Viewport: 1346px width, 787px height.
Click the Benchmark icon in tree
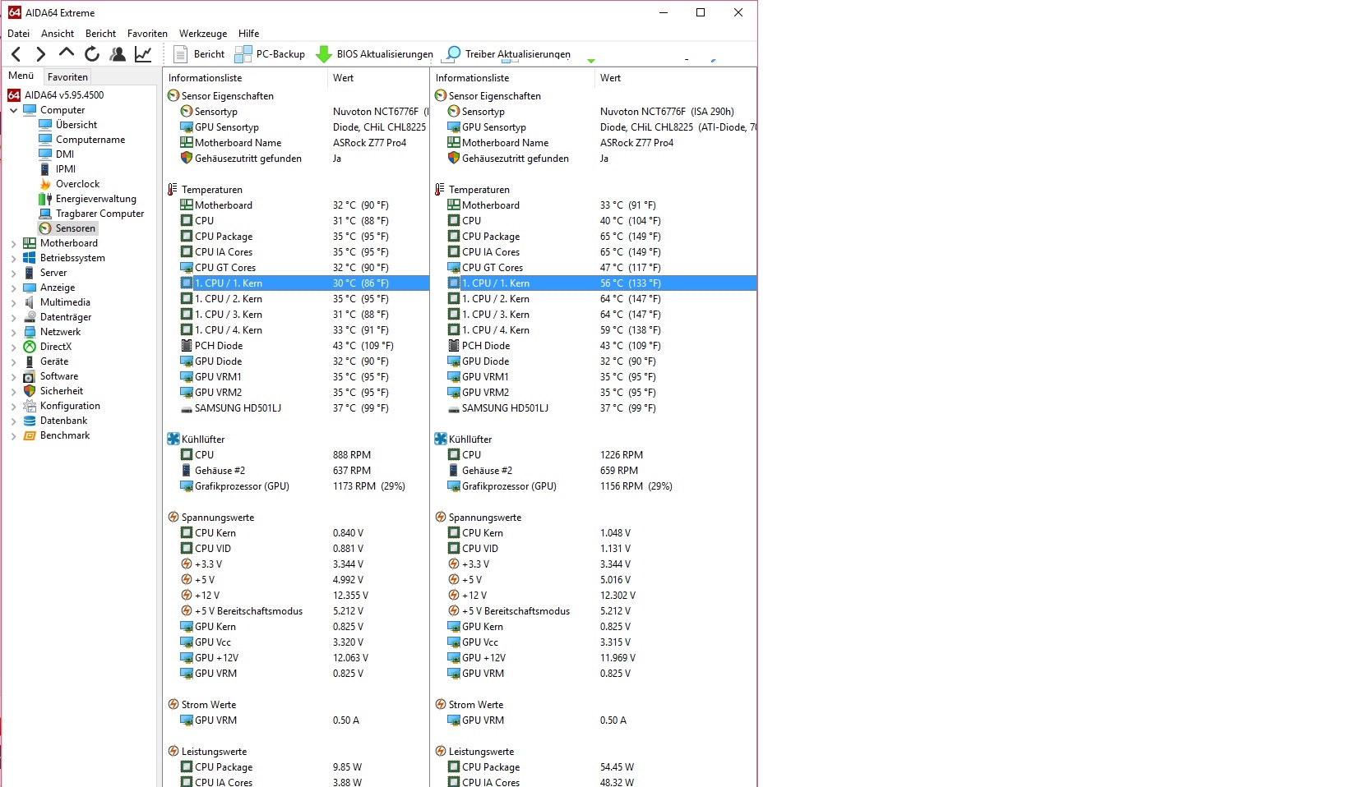tap(30, 435)
